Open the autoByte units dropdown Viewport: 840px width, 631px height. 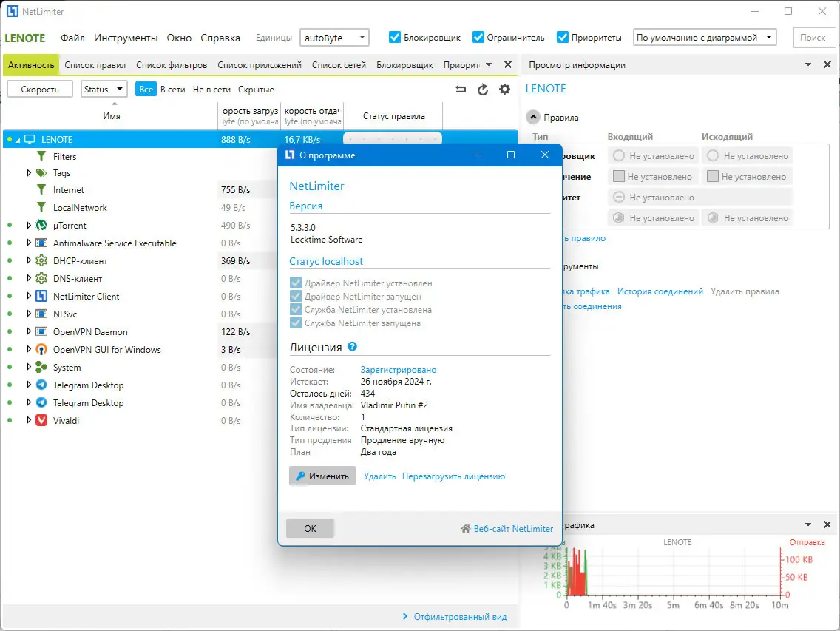pos(334,38)
